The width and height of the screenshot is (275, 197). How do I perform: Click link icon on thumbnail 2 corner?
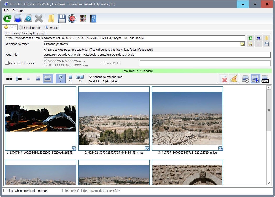(147, 148)
